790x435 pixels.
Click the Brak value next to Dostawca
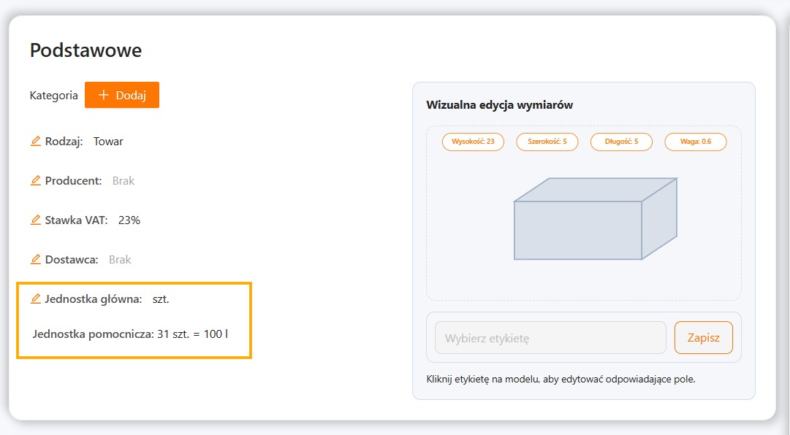click(x=120, y=260)
